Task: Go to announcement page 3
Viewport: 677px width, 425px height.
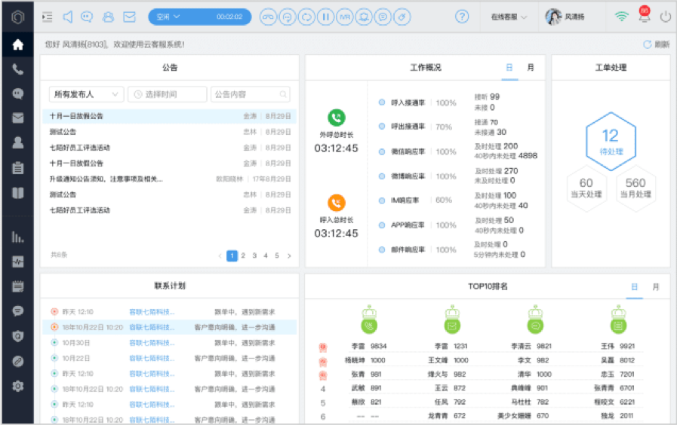Action: click(254, 255)
